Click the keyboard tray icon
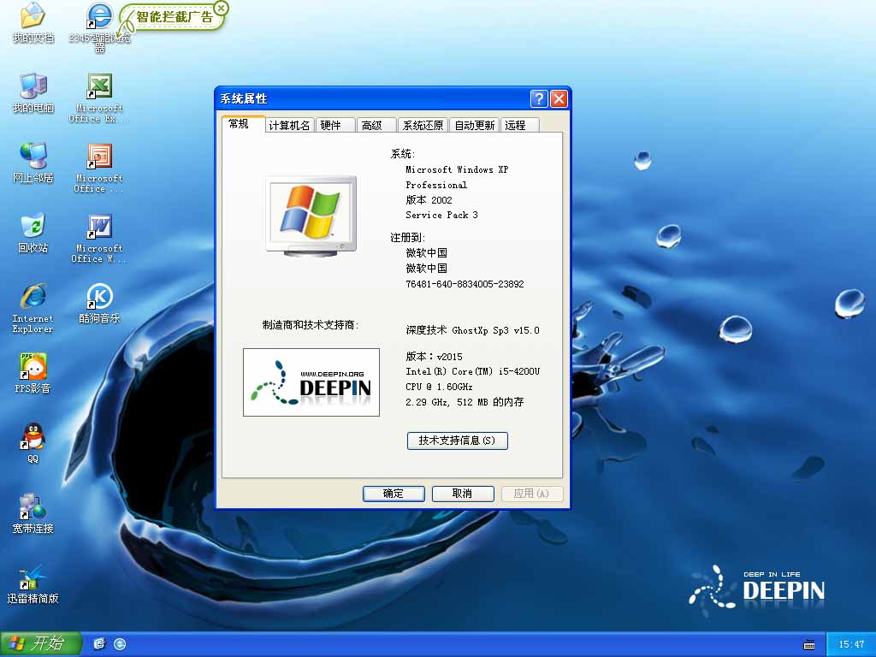The width and height of the screenshot is (876, 657). [x=808, y=644]
